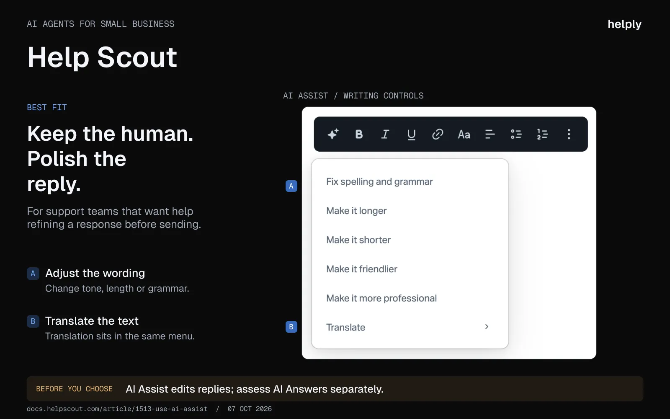Open the three-dot more options menu

click(569, 134)
